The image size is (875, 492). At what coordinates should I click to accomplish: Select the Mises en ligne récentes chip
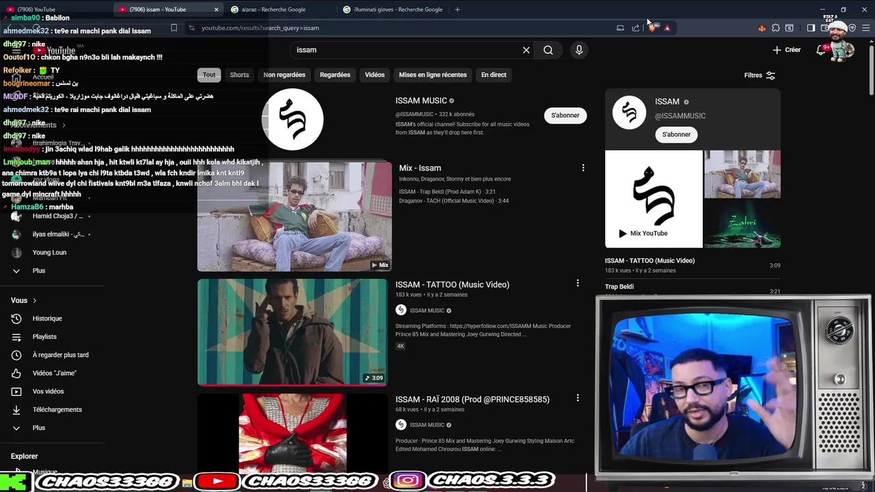[x=433, y=75]
